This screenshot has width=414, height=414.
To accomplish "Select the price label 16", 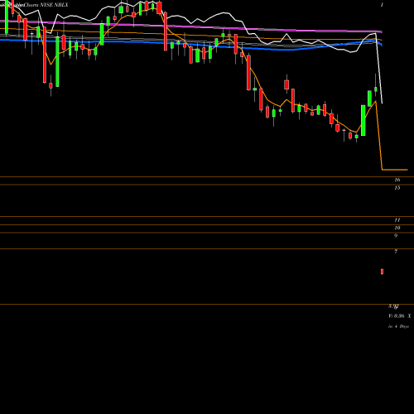I will click(x=397, y=180).
